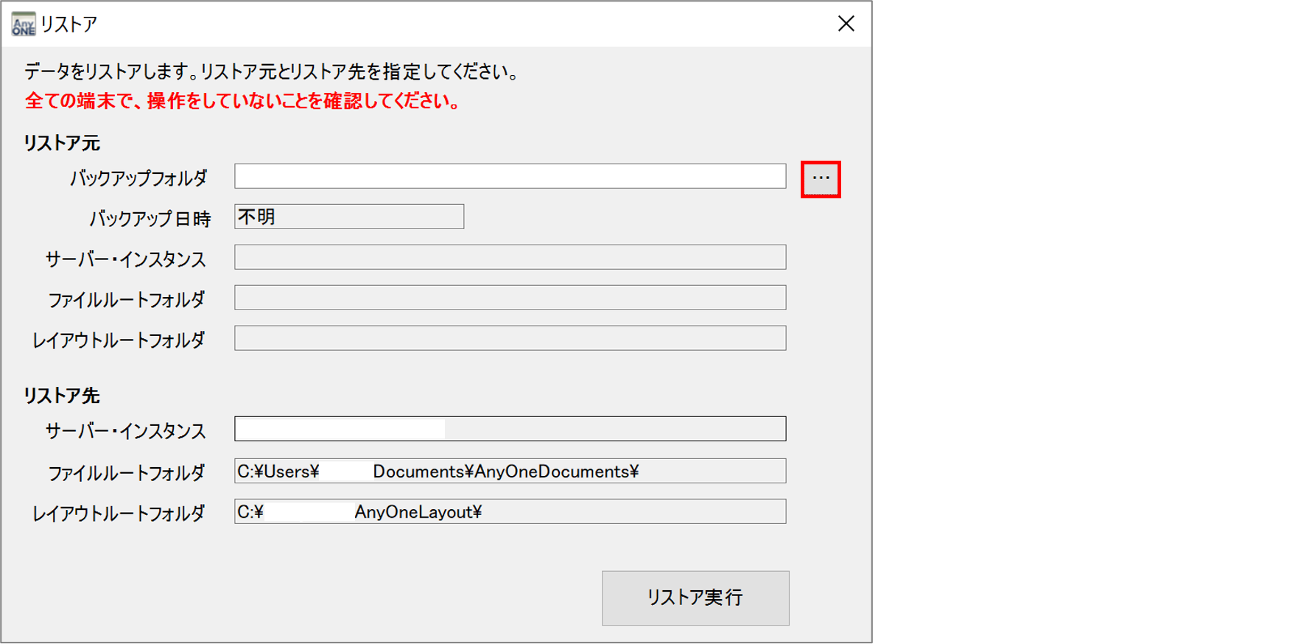Click the リストア元 section heading
The height and width of the screenshot is (644, 1306).
(x=62, y=143)
